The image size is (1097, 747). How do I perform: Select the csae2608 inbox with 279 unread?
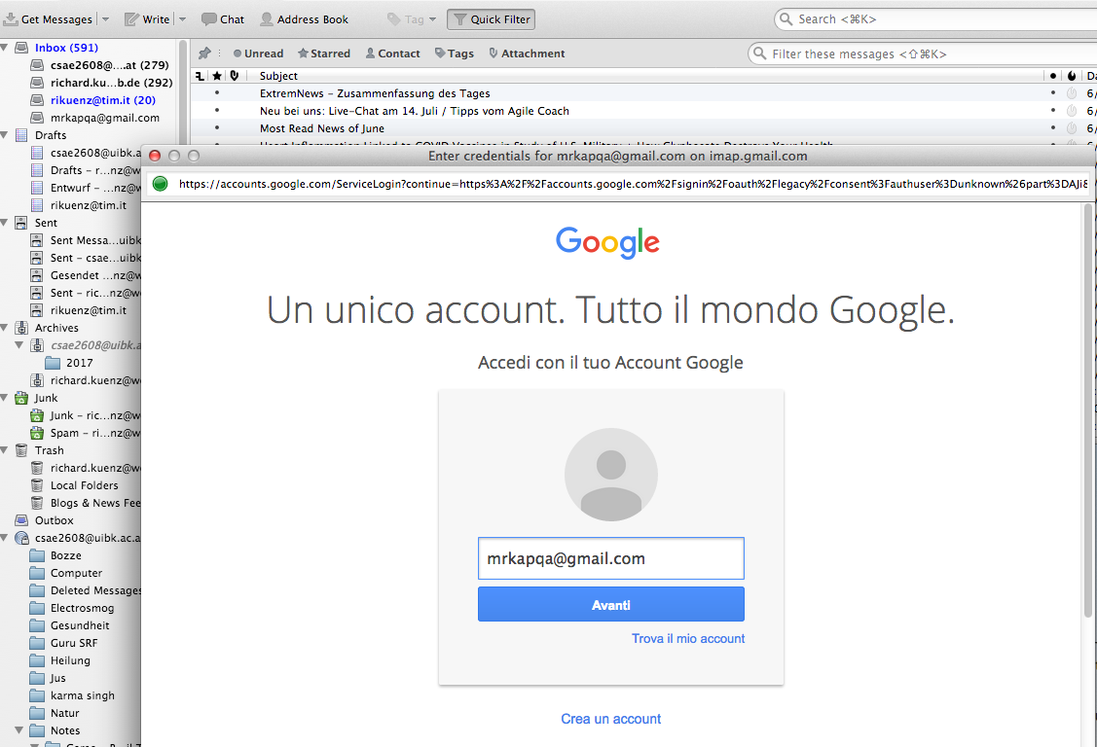coord(109,65)
